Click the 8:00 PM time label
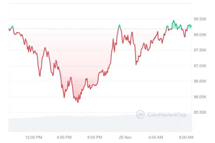This screenshot has height=143, width=215. [x=95, y=137]
